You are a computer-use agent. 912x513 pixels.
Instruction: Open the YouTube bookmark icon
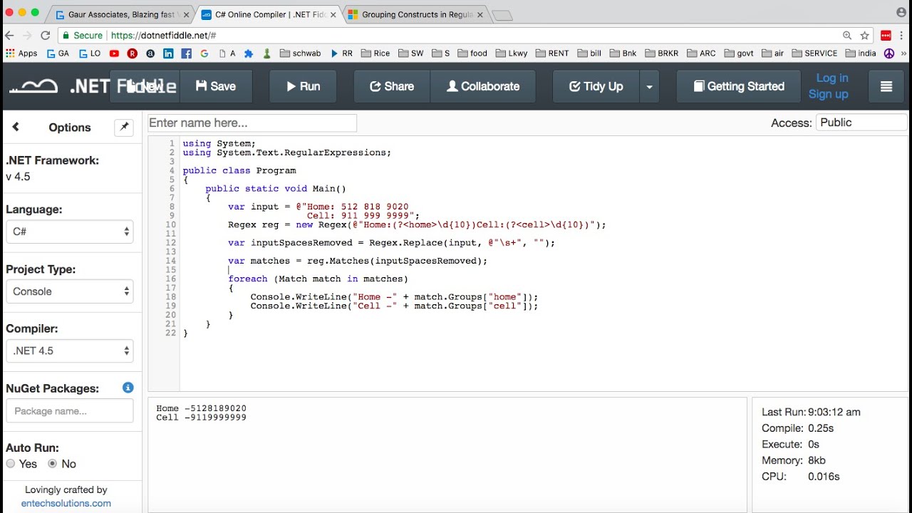(114, 53)
